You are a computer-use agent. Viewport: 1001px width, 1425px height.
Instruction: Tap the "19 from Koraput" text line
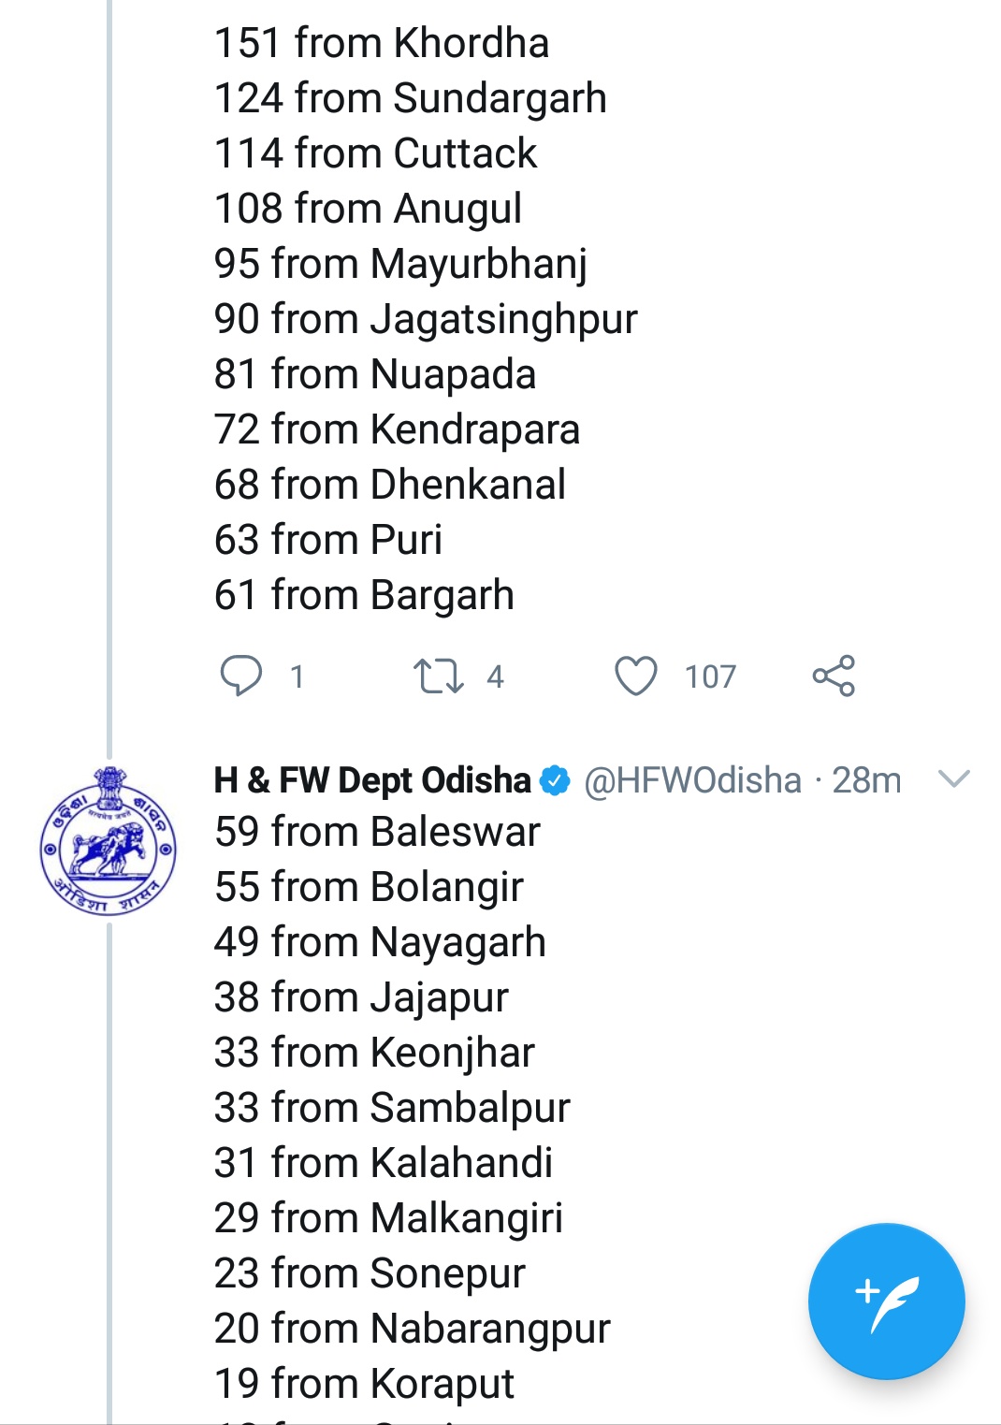point(364,1384)
